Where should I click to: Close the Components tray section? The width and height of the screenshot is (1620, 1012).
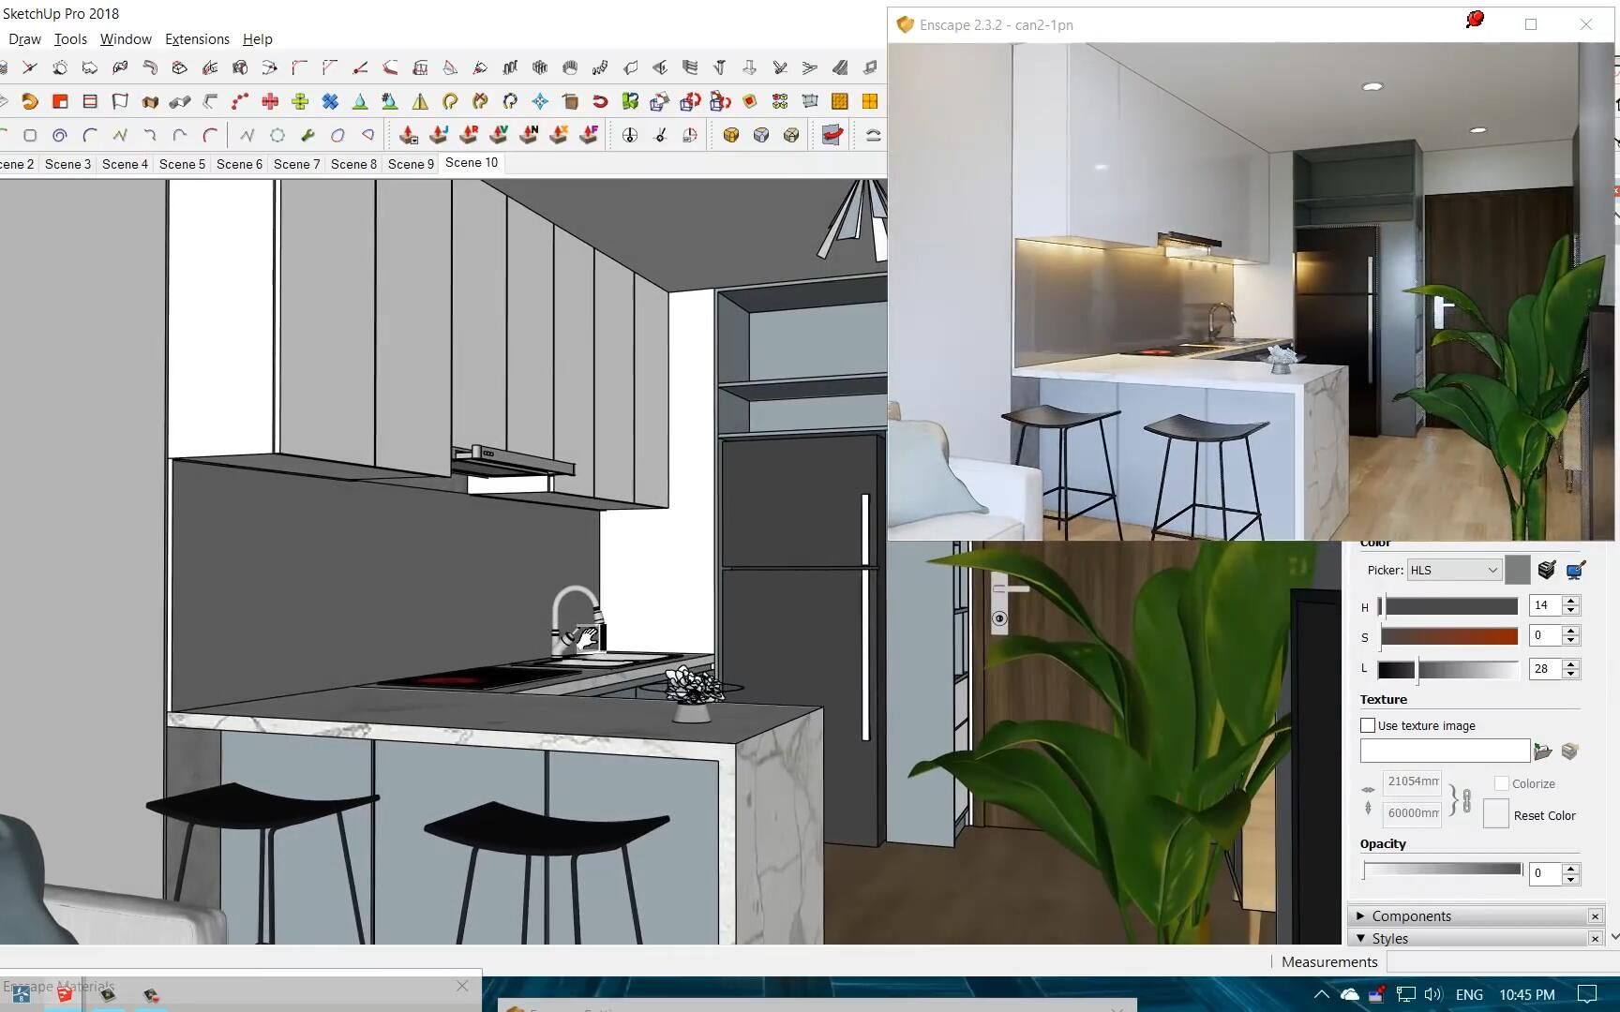[1595, 915]
